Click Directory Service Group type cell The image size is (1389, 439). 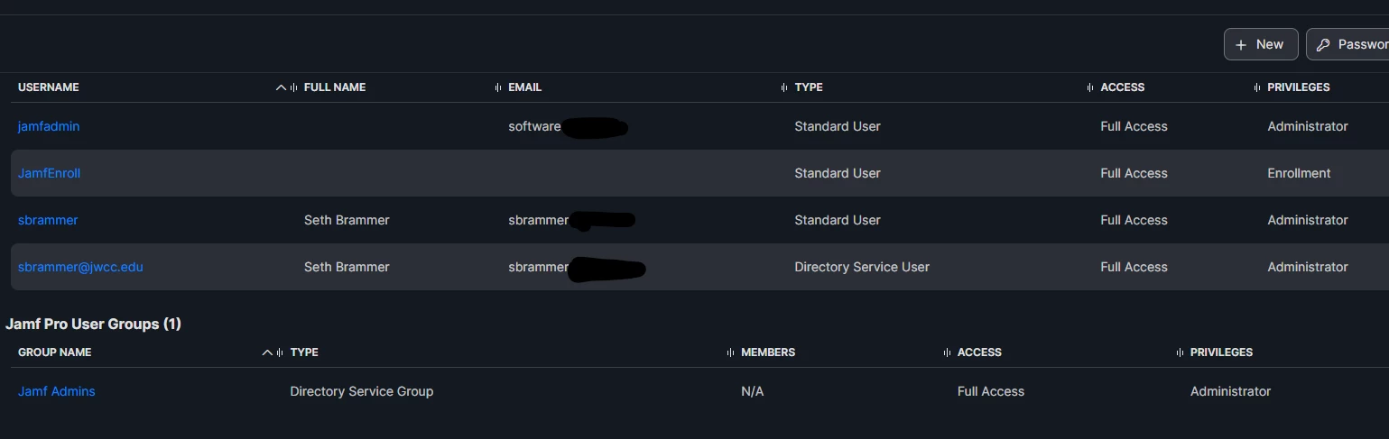[362, 391]
